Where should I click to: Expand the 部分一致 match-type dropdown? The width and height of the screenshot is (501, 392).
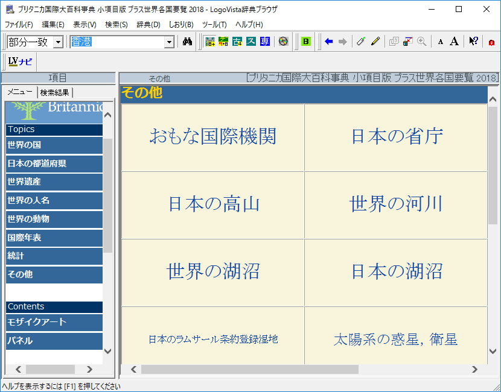[58, 42]
